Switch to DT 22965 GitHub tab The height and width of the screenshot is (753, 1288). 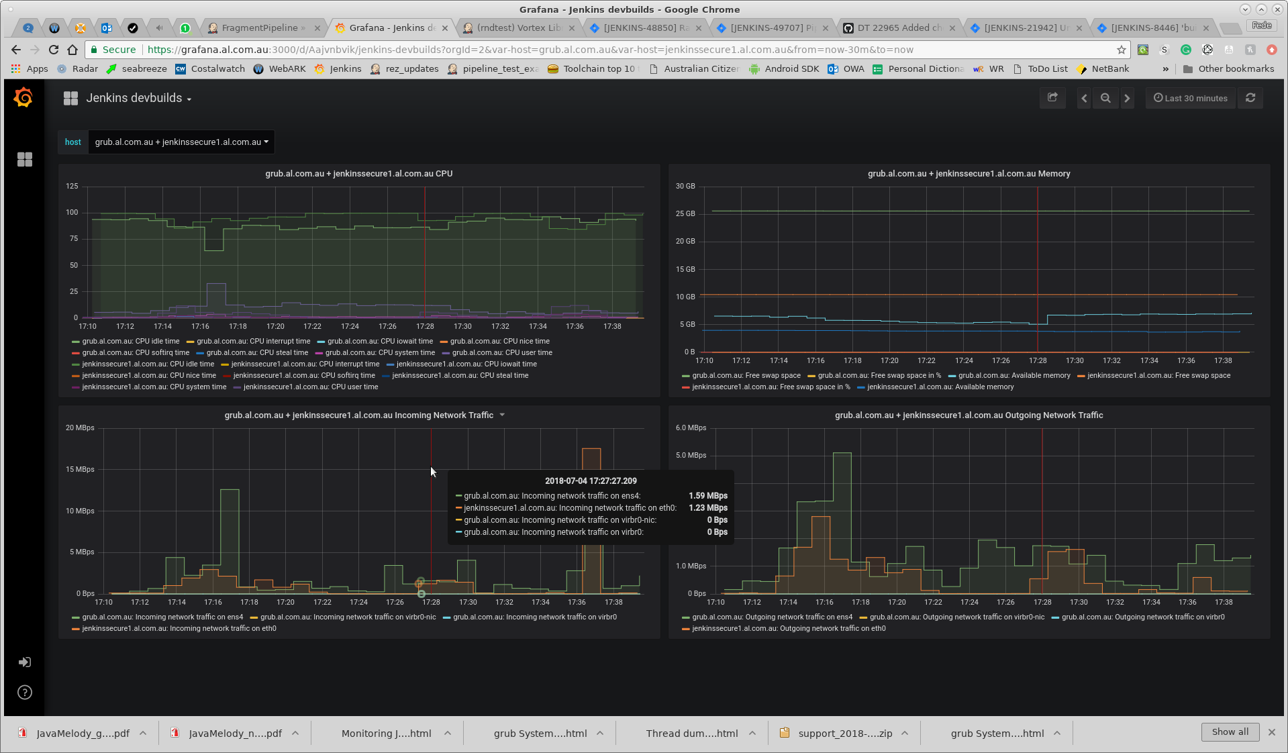899,28
